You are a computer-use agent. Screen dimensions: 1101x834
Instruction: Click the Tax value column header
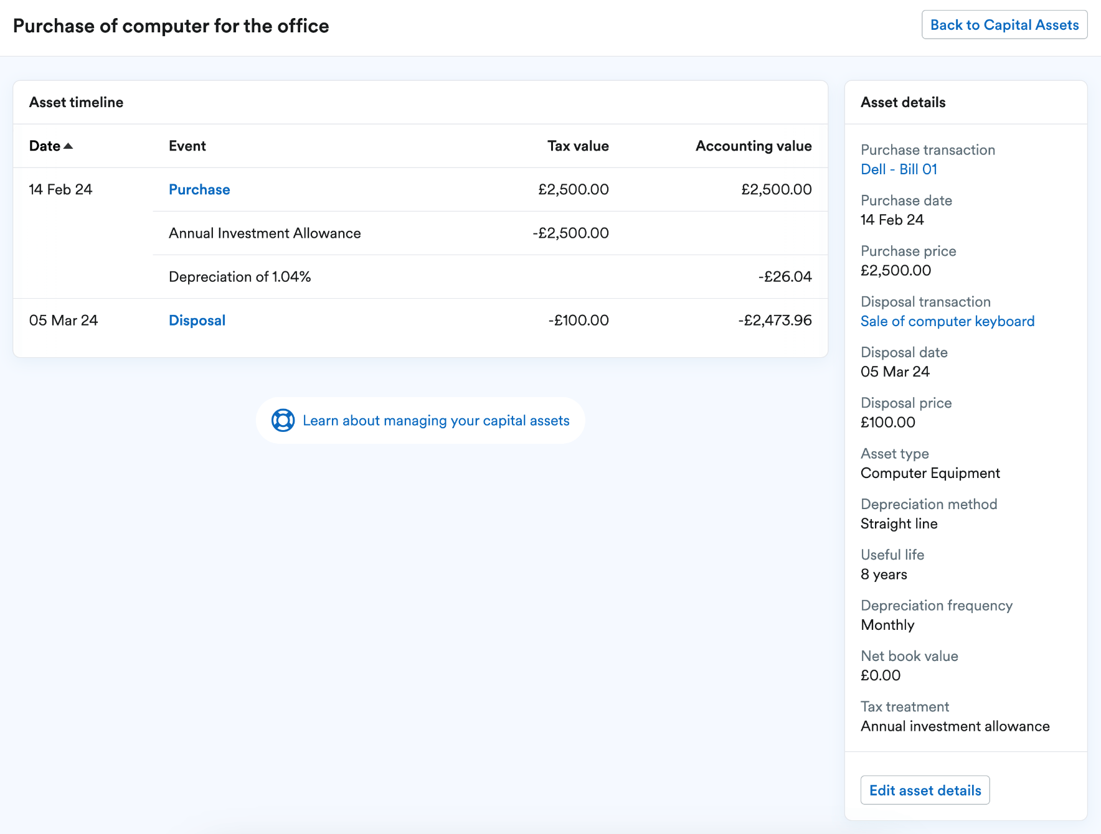[x=577, y=146]
